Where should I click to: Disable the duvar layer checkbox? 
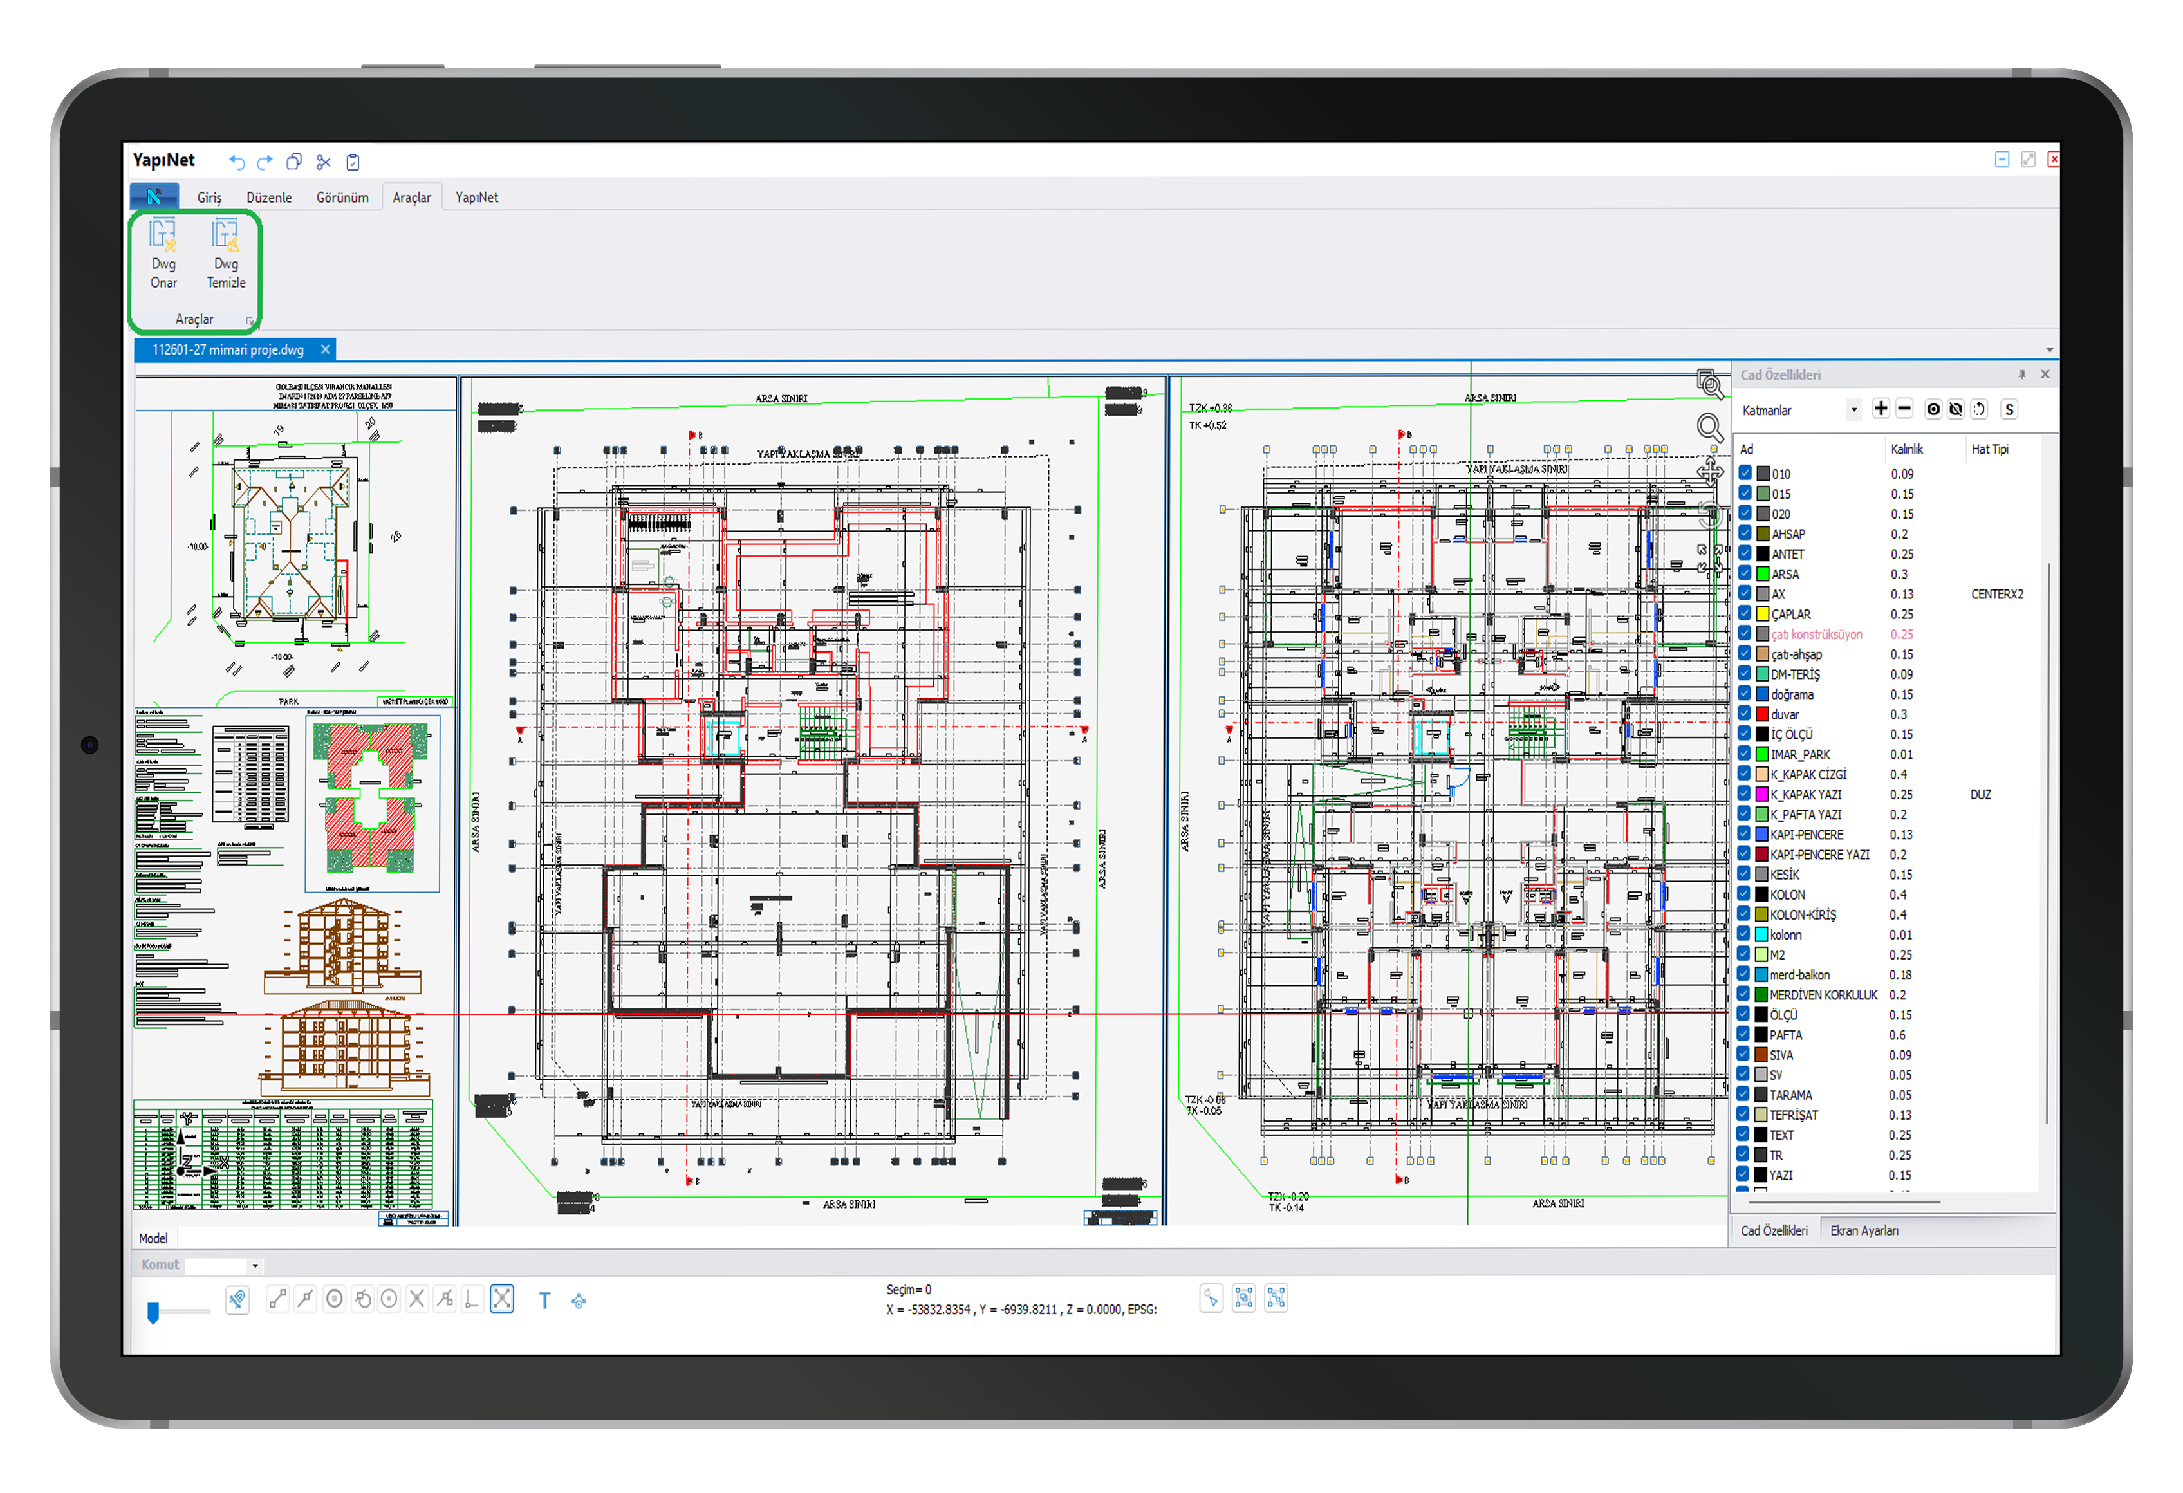1744,714
